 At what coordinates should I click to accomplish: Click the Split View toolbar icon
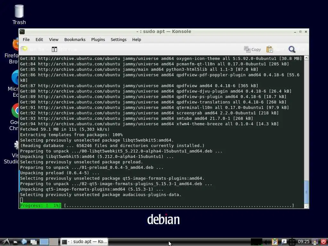coord(54,49)
